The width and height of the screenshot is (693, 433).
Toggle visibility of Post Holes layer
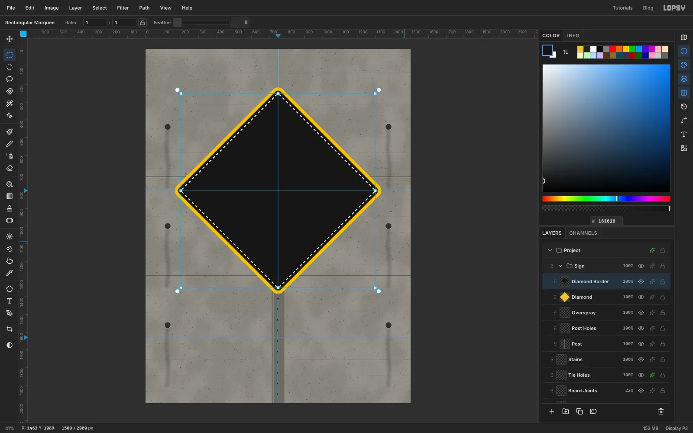[641, 328]
